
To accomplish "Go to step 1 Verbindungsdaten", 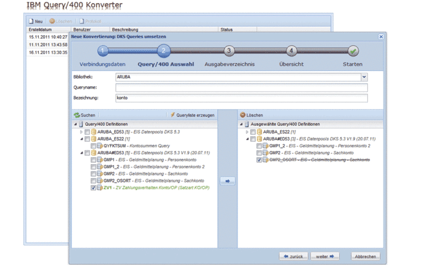I will click(103, 50).
